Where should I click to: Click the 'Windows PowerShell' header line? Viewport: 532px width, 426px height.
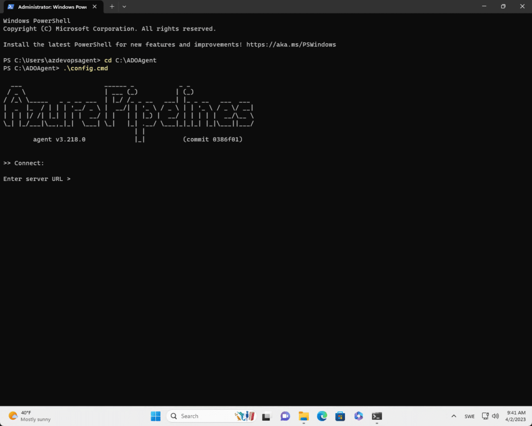[x=37, y=21]
